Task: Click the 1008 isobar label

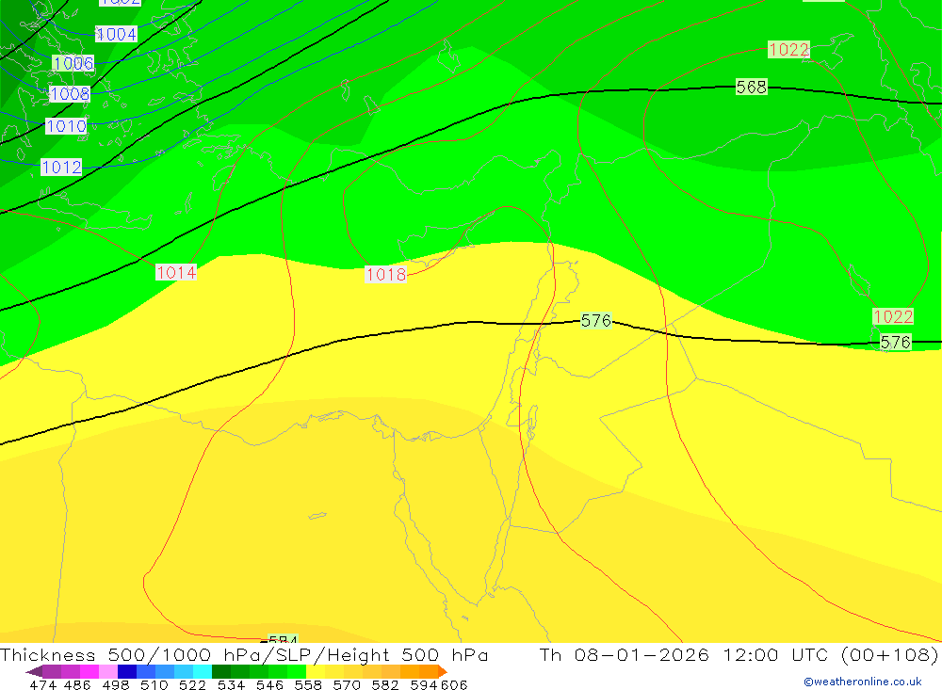Action: coord(70,94)
